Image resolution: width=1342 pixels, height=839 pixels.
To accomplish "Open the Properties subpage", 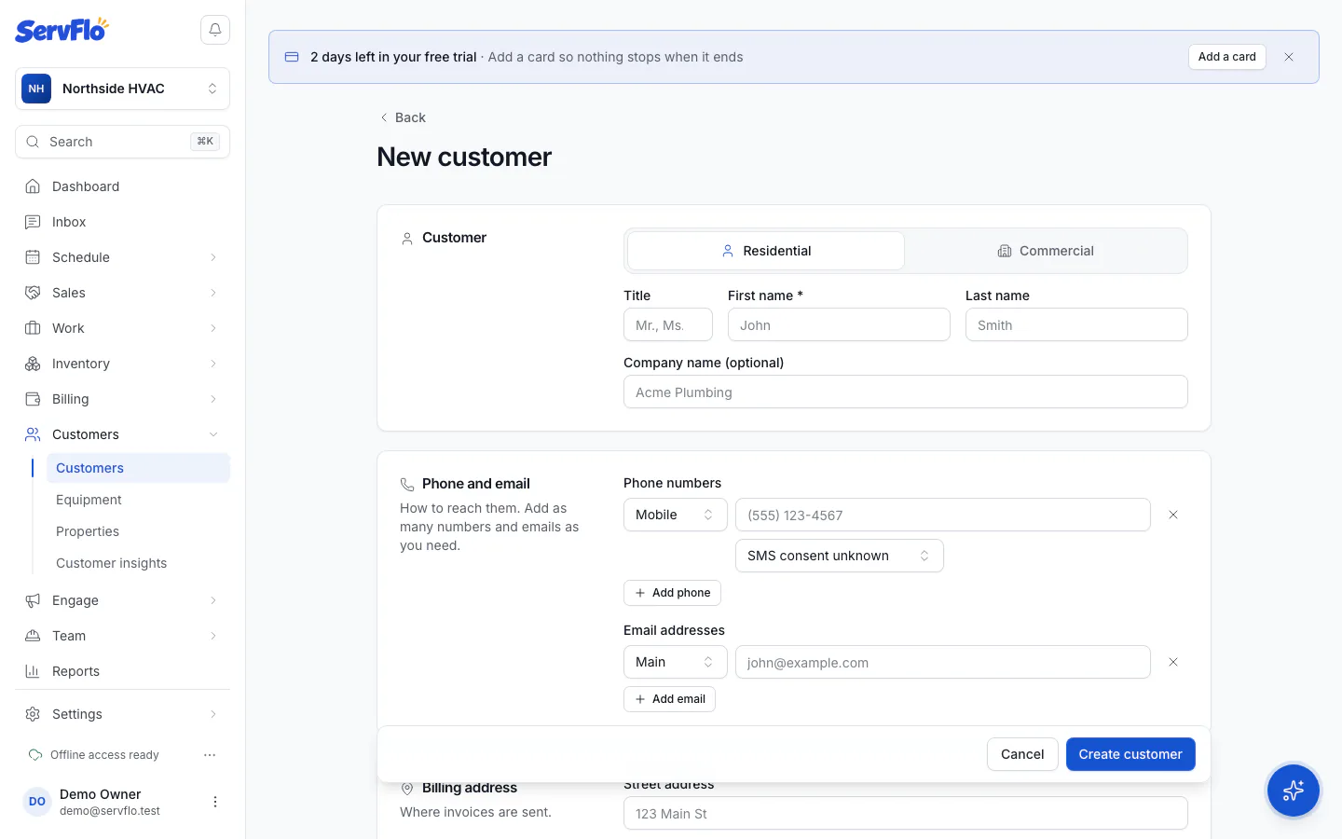I will point(138,531).
